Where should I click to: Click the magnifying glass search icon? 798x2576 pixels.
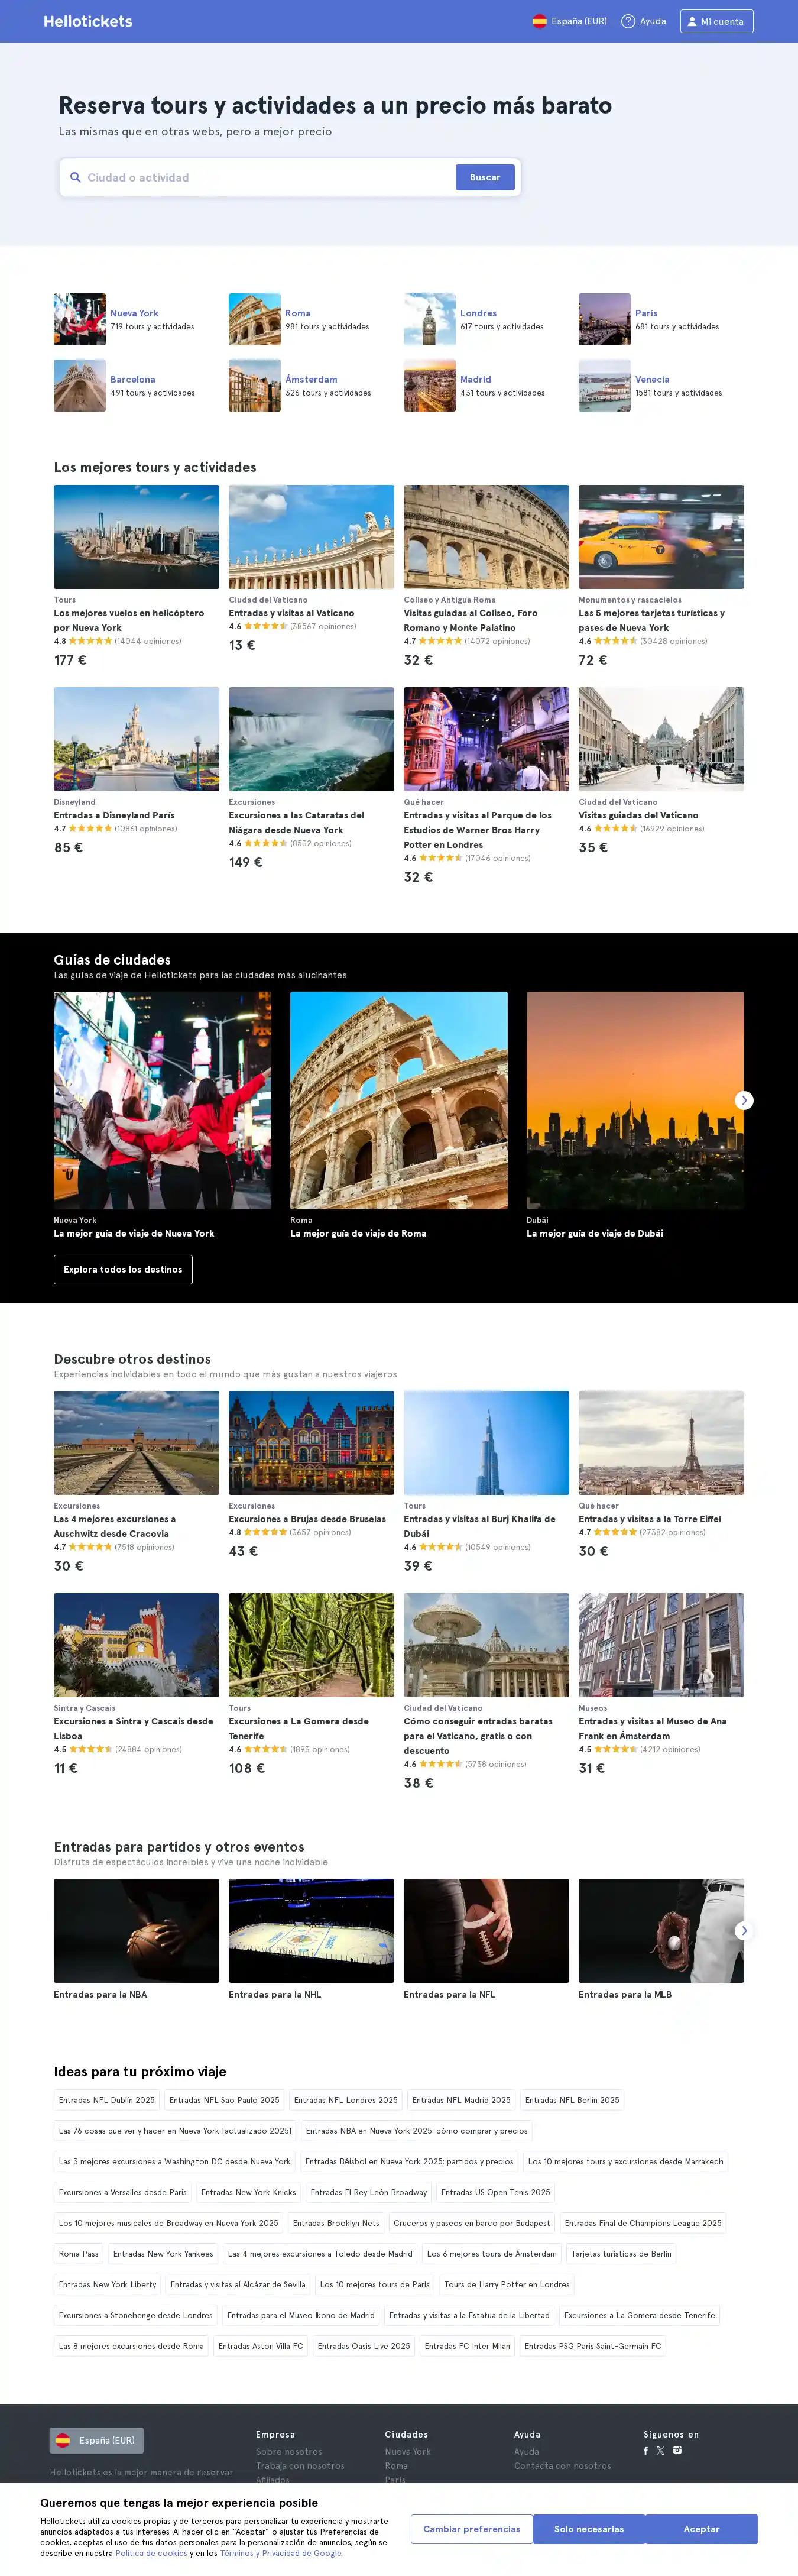point(75,177)
